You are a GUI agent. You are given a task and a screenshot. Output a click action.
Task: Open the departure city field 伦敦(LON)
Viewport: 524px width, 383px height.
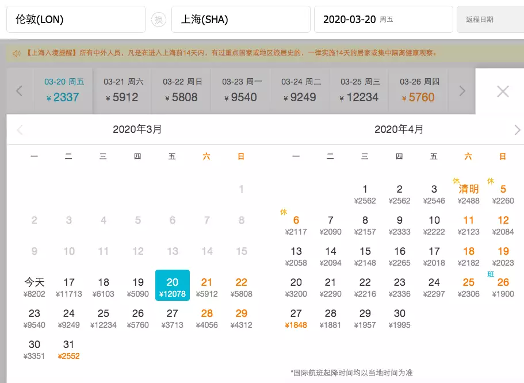pyautogui.click(x=75, y=20)
